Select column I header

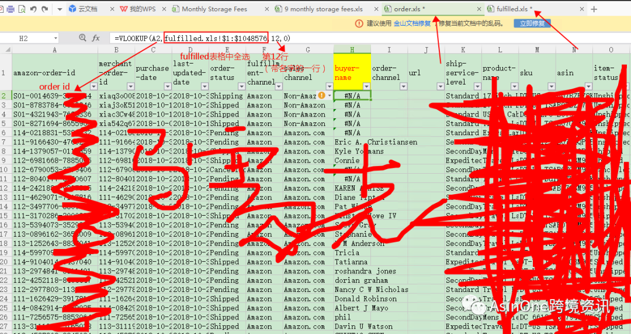point(389,50)
